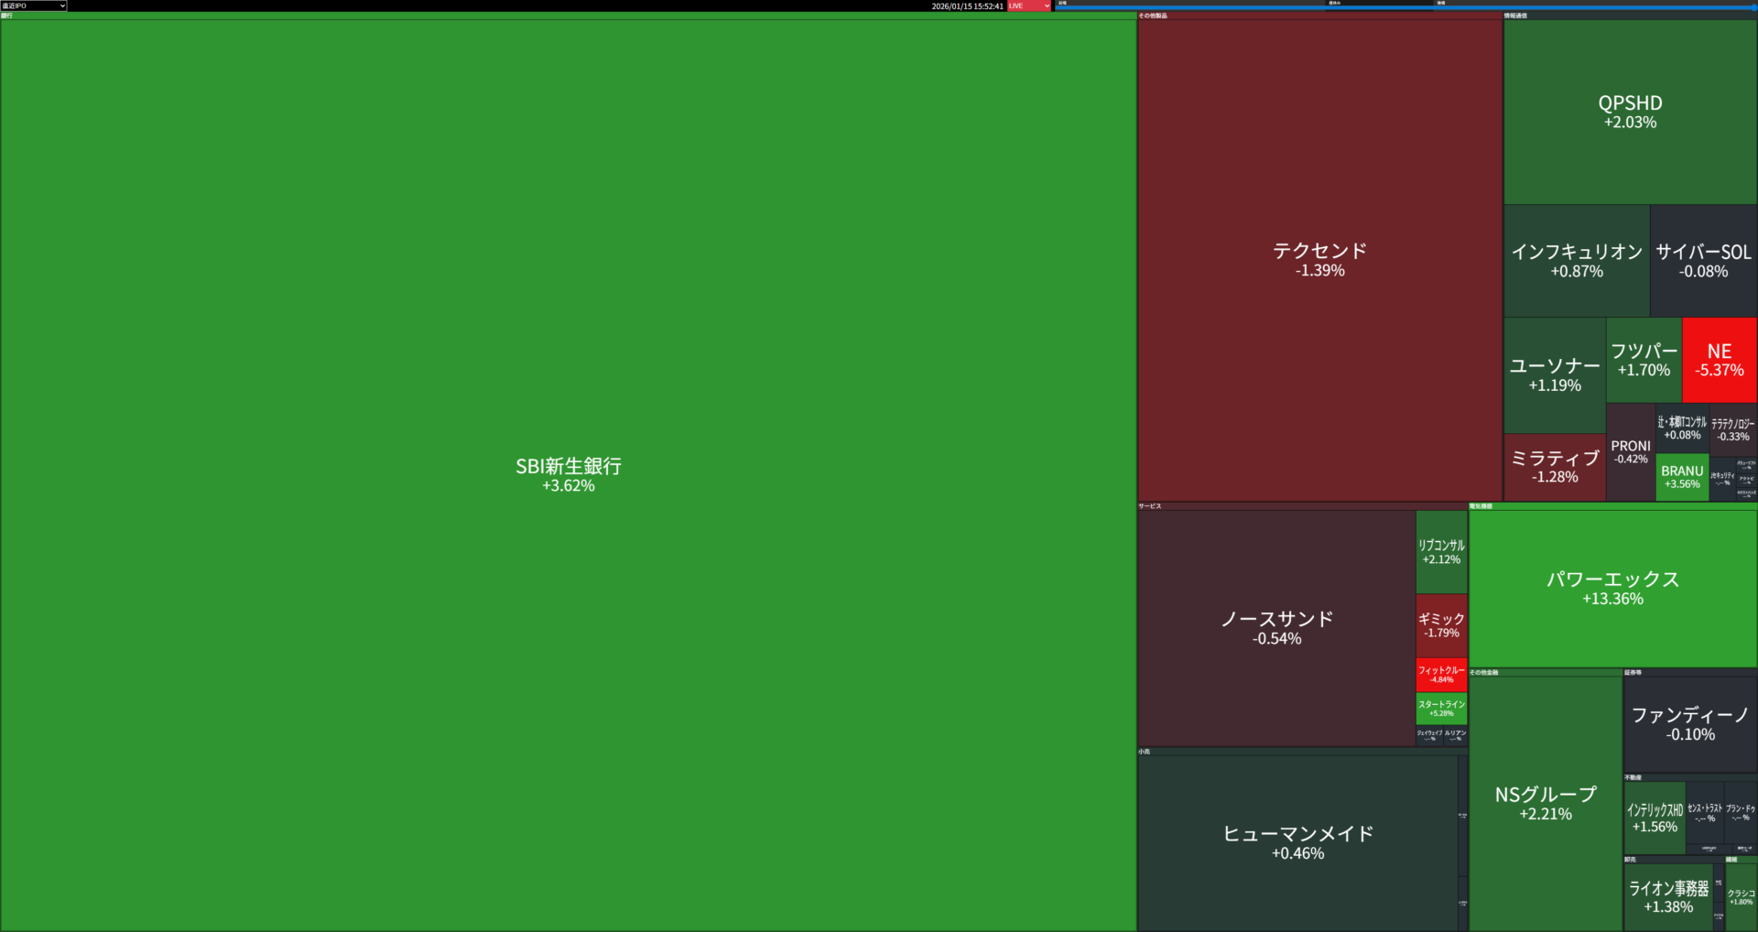Select the ギミック tile
Image resolution: width=1758 pixels, height=932 pixels.
[x=1441, y=625]
